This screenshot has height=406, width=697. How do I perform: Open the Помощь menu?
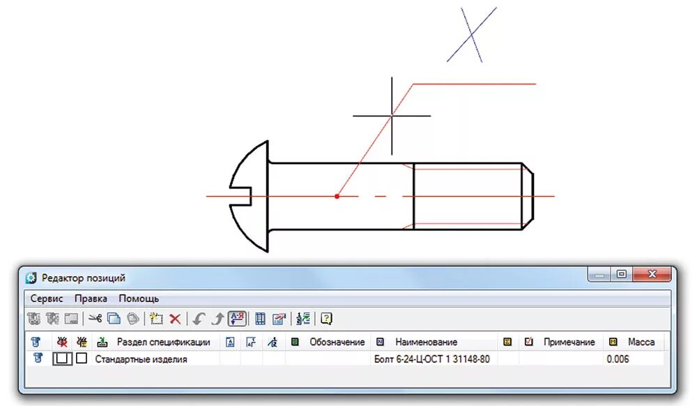(139, 299)
